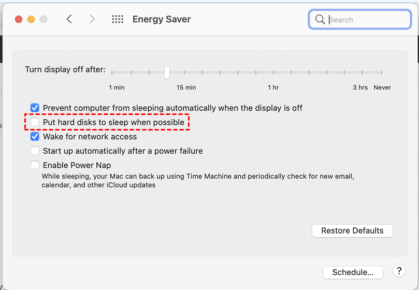Close the Energy Saver window
Viewport: 419px width, 290px height.
coord(19,19)
